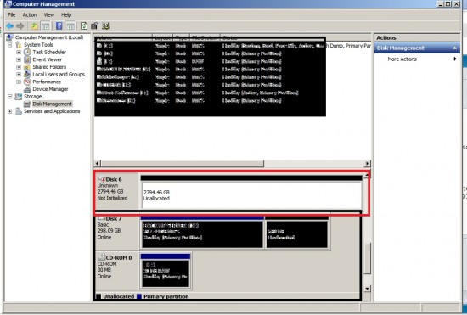Click the Storage tree label
The height and width of the screenshot is (315, 467).
tap(33, 97)
